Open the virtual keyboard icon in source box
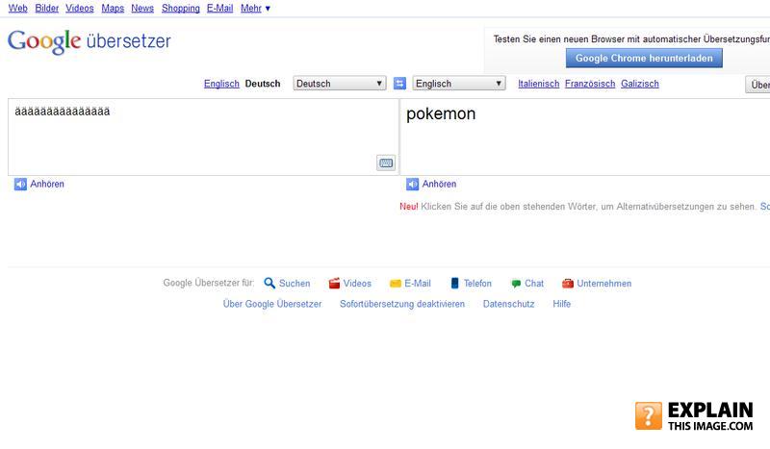This screenshot has height=449, width=770. pyautogui.click(x=386, y=162)
